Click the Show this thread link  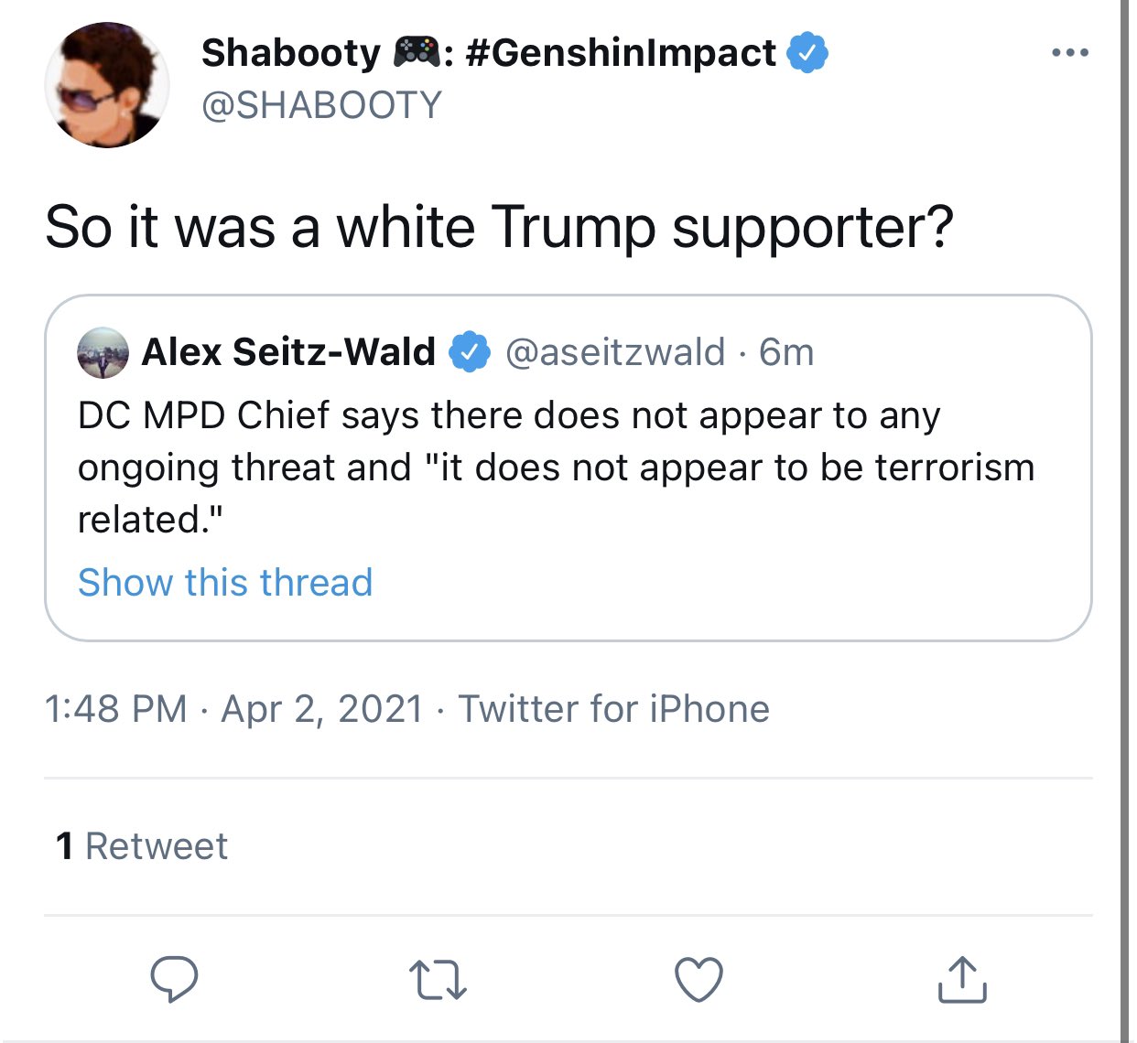[x=225, y=583]
